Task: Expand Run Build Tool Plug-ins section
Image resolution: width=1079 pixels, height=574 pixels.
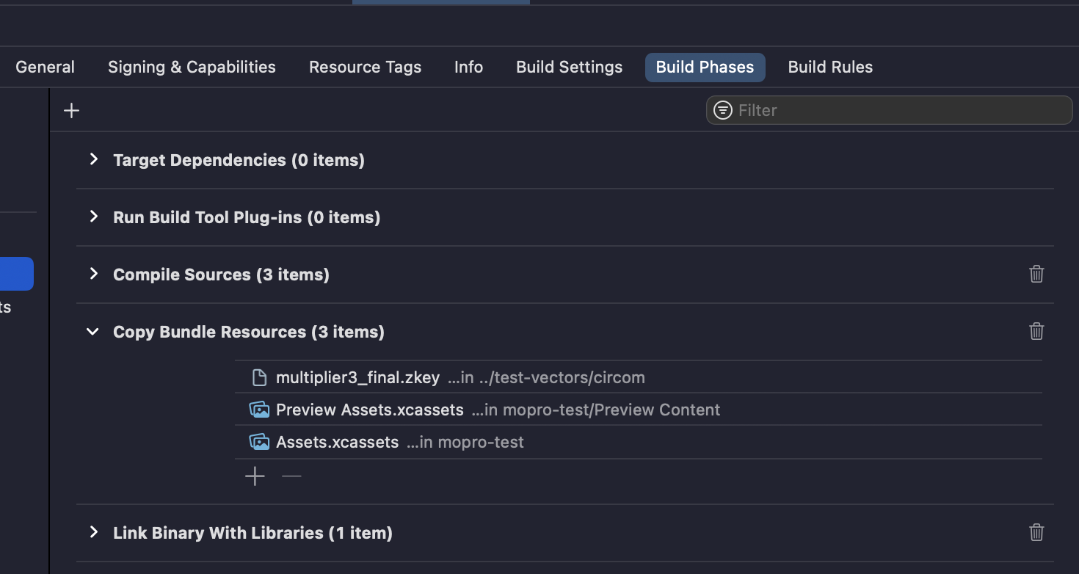Action: (93, 217)
